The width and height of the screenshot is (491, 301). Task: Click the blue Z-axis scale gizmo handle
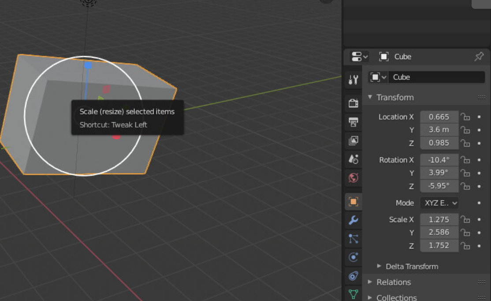[88, 65]
